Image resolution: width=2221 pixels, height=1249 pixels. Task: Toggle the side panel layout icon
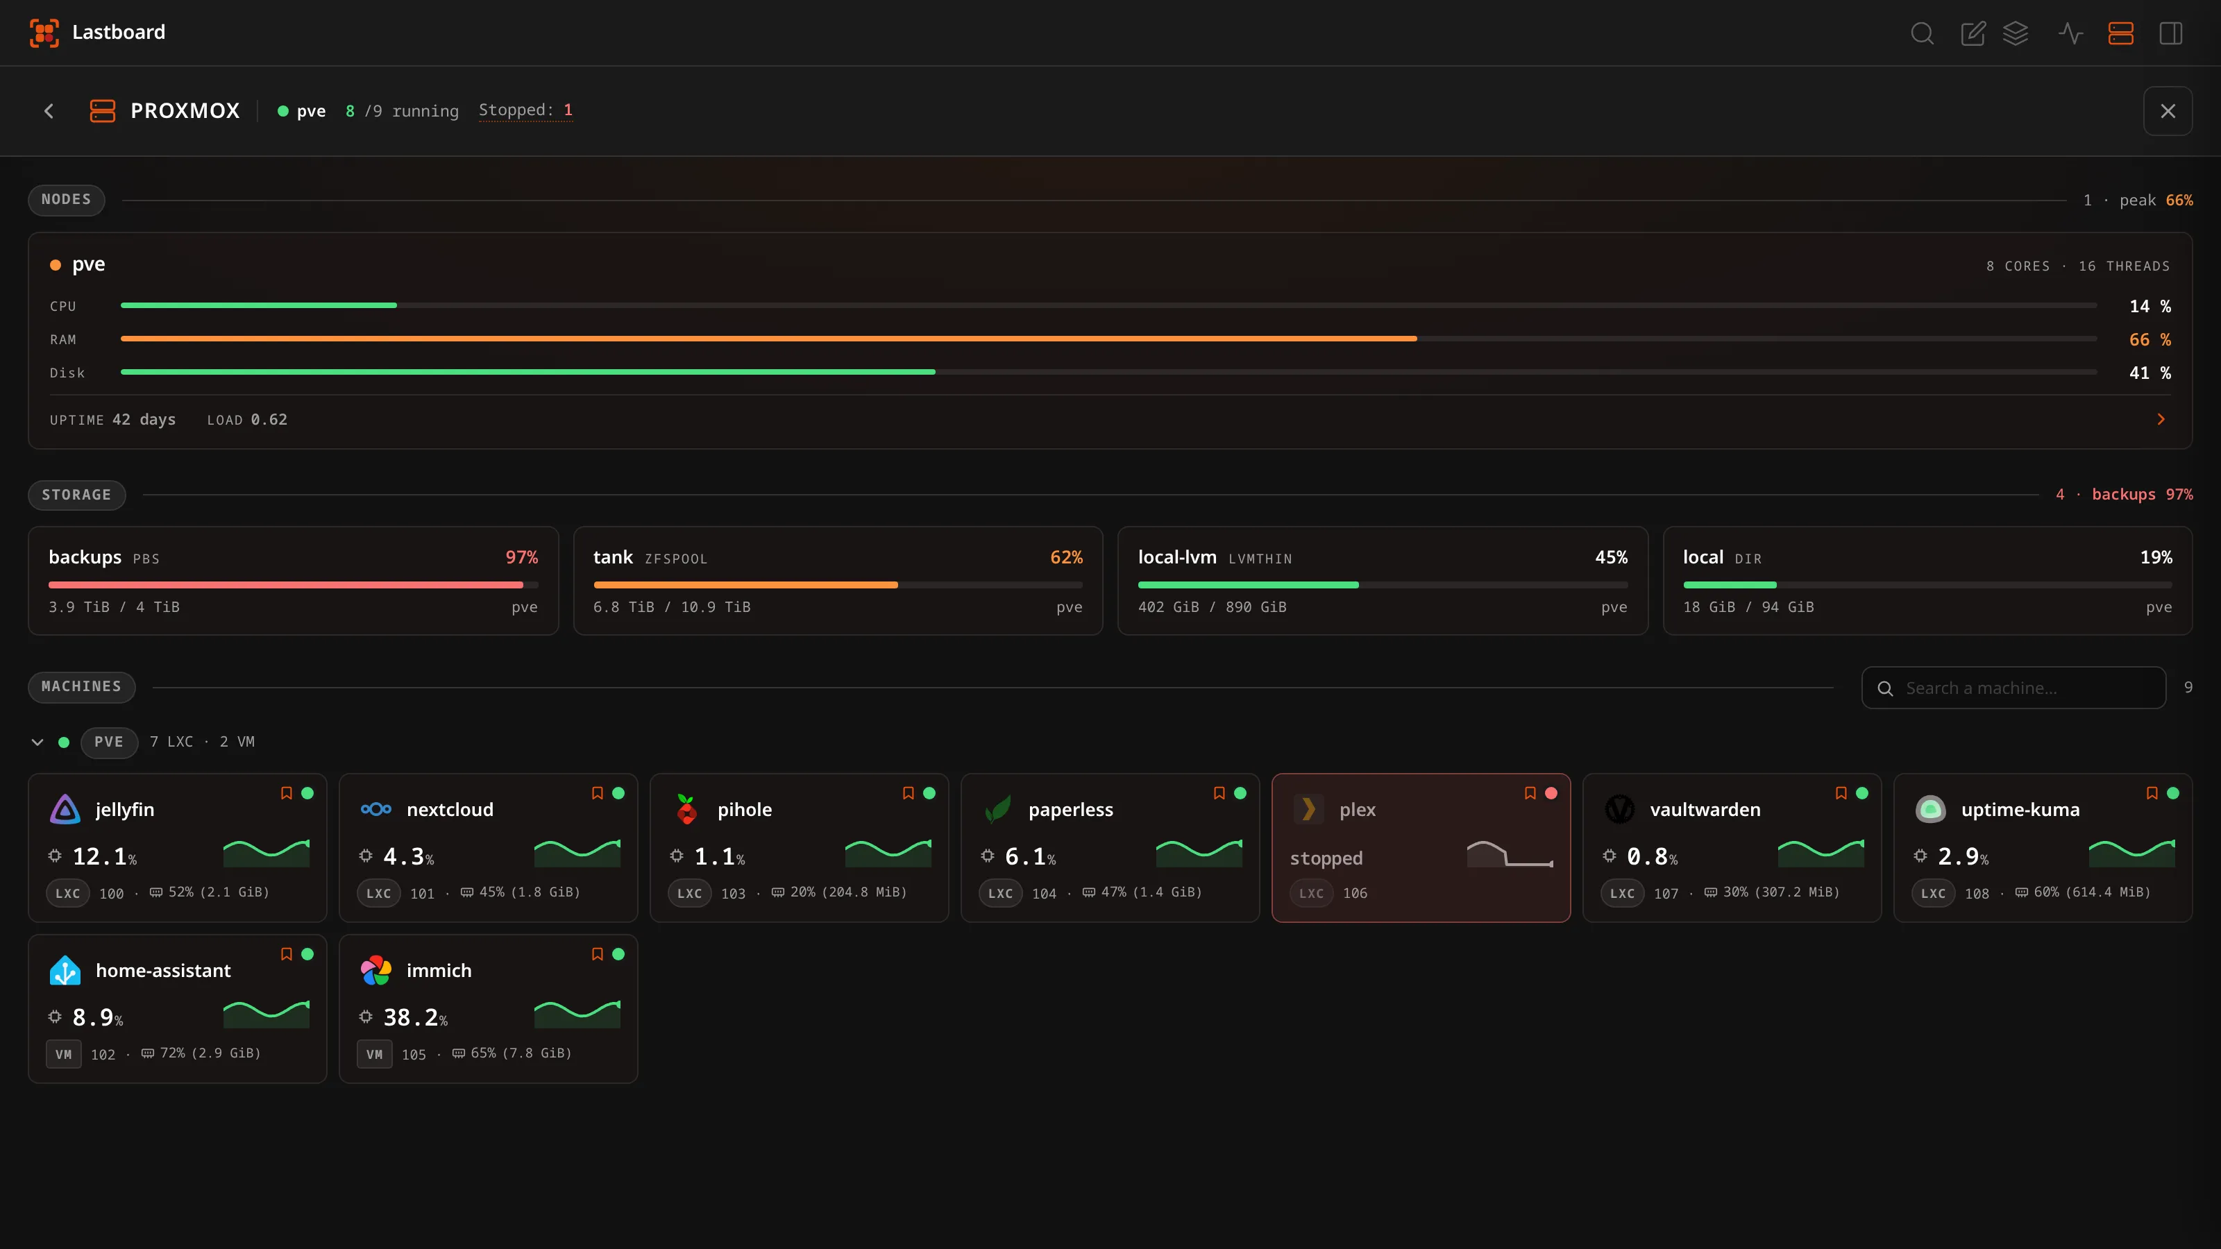click(x=2171, y=33)
